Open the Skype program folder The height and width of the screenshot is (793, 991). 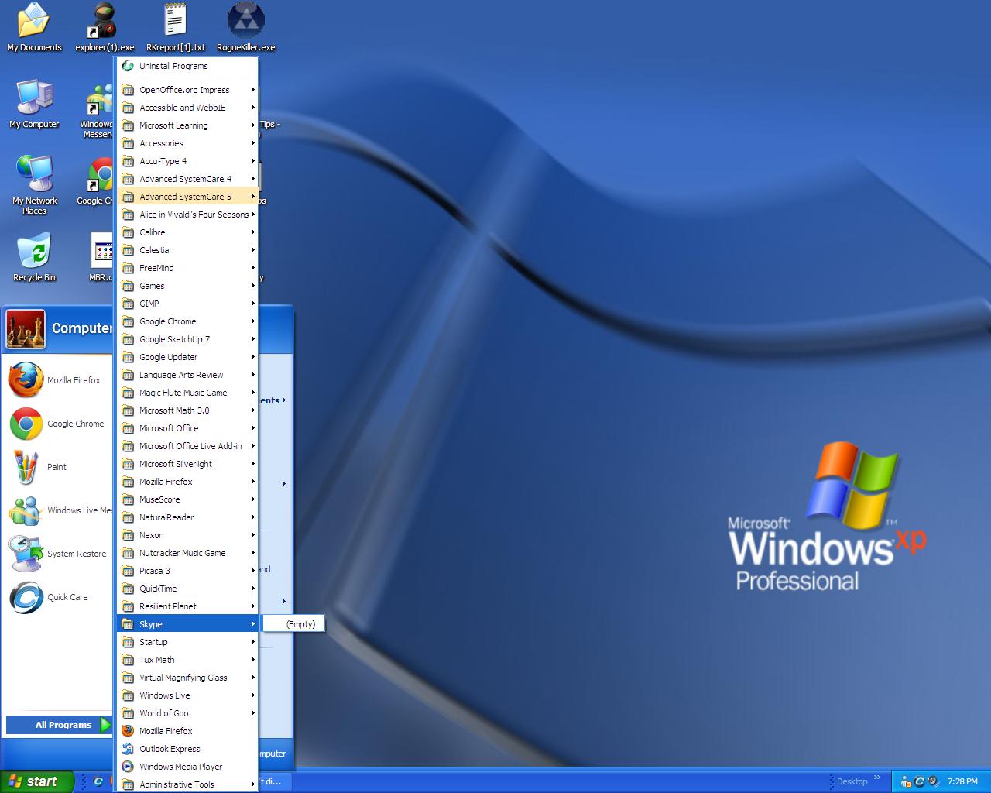click(187, 624)
